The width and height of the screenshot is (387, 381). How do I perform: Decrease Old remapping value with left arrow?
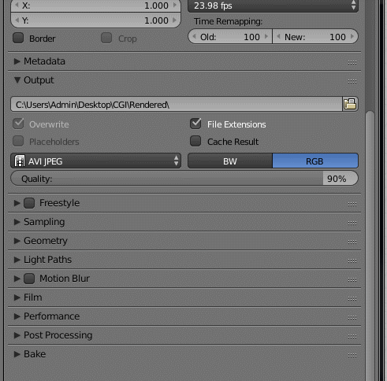click(x=194, y=36)
